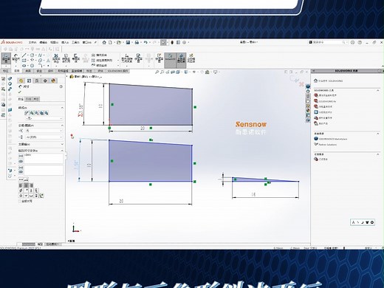Create a new document with the New icon

click(x=110, y=42)
